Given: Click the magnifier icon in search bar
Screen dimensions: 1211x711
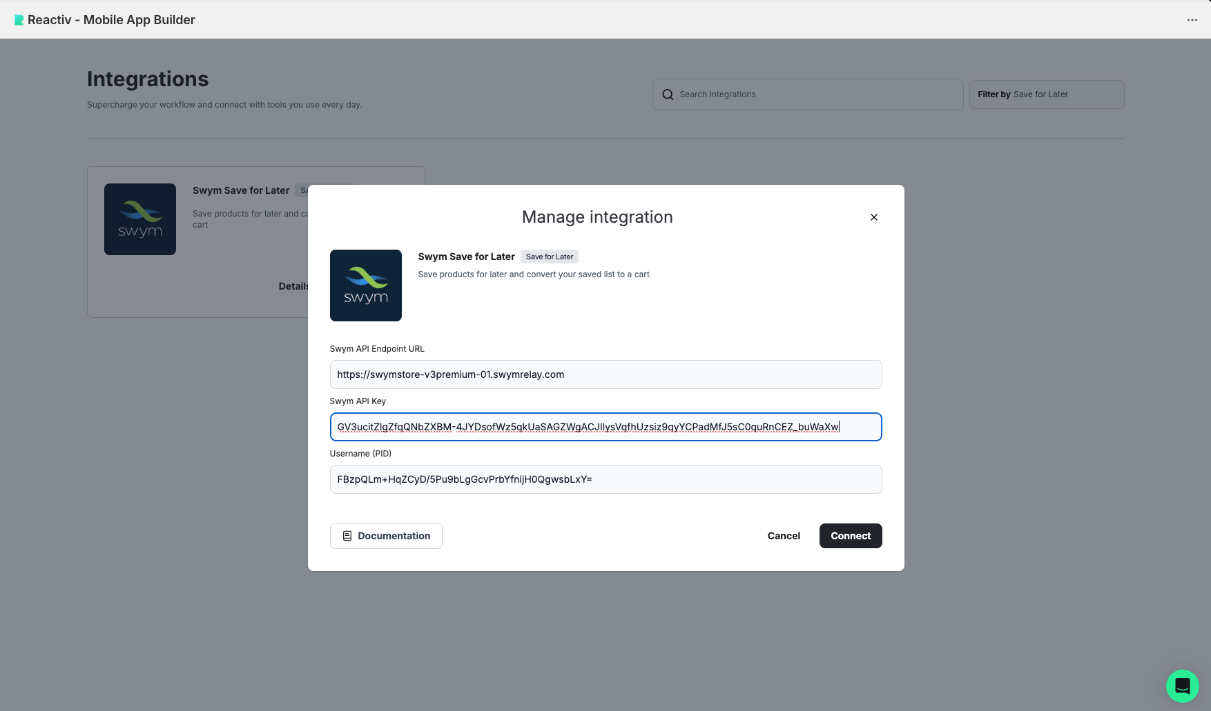Looking at the screenshot, I should [x=668, y=94].
